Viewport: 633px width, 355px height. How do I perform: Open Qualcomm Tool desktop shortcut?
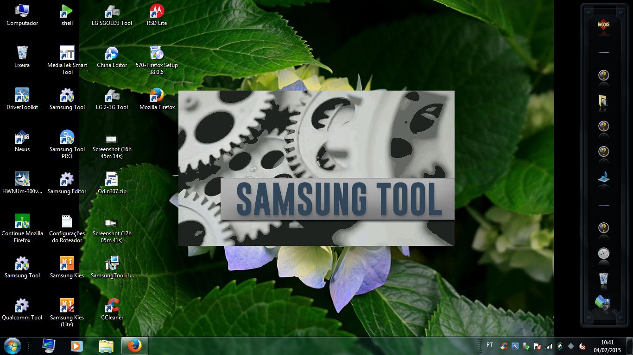[22, 309]
